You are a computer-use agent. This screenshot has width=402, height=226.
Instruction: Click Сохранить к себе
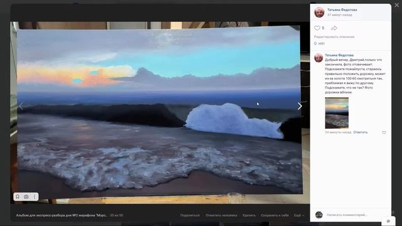(x=275, y=215)
